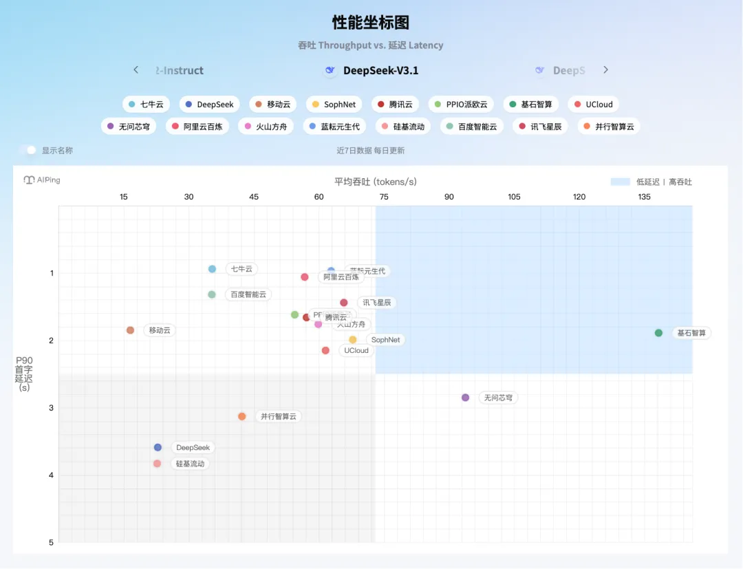Click the 无问芯穹 purple data point

(465, 398)
